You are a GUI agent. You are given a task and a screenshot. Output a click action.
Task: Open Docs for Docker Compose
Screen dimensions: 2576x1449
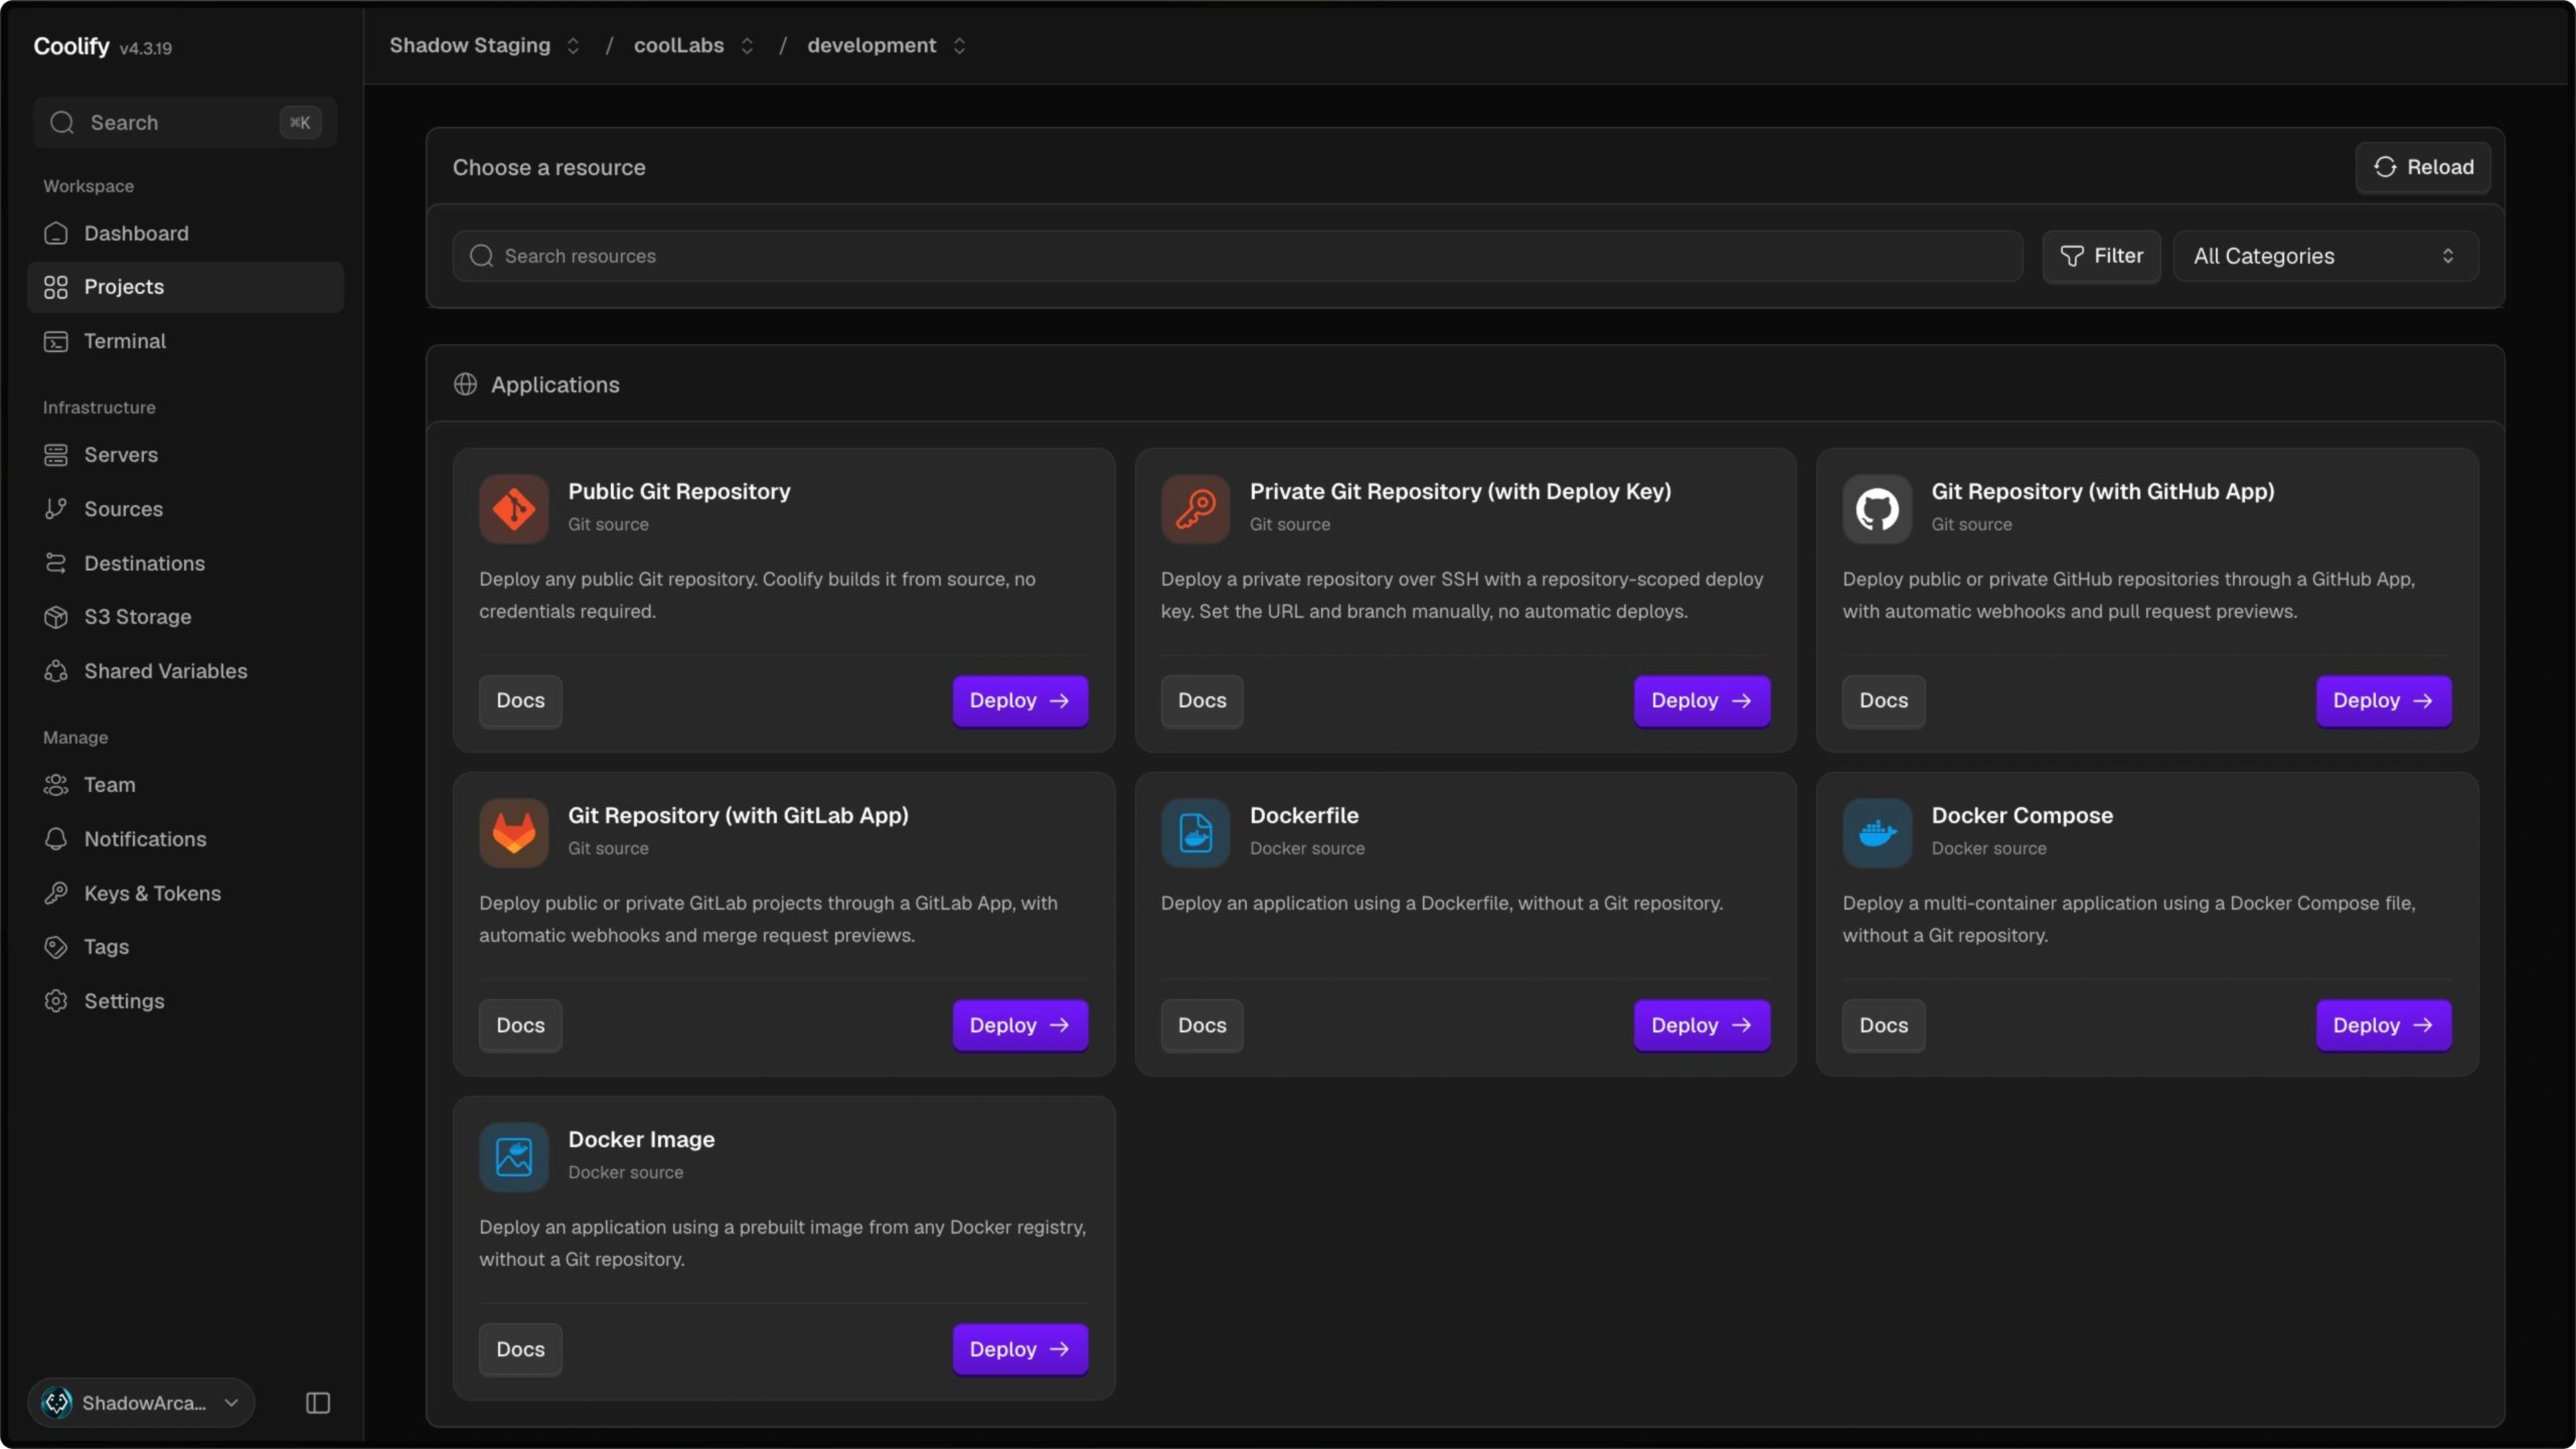pos(1883,1024)
